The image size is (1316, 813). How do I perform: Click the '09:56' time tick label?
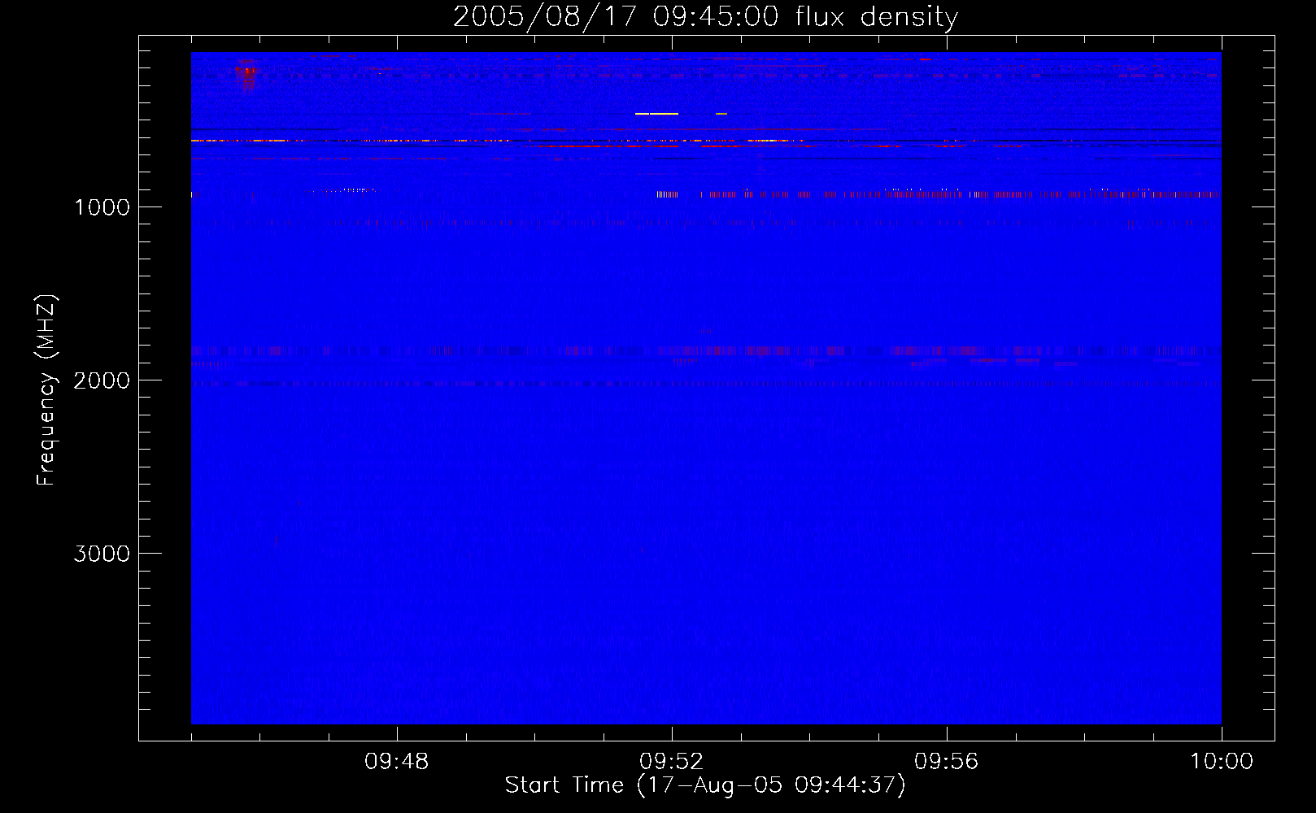tap(947, 762)
